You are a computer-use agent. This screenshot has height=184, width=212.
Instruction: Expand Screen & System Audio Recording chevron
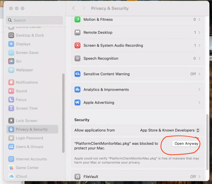199,45
